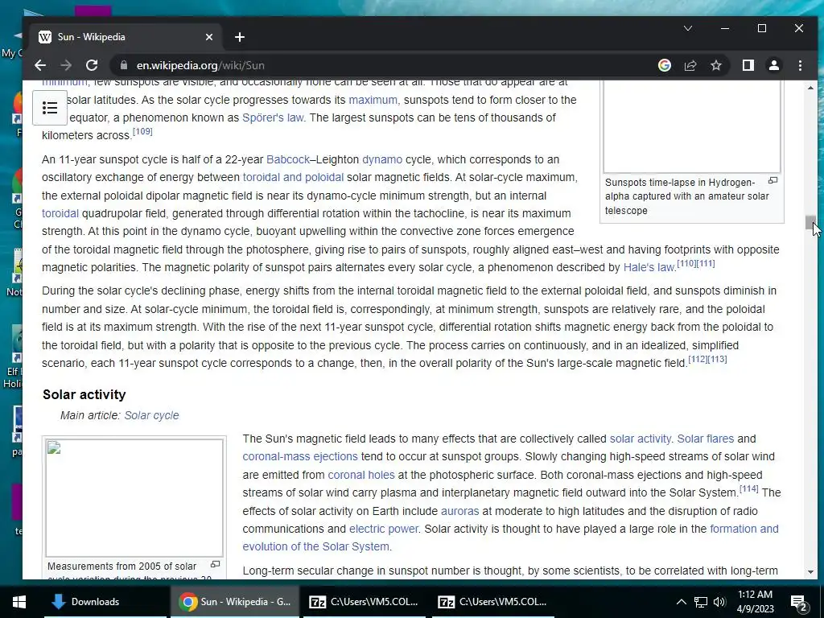Open main article Solar cycle link

[151, 415]
